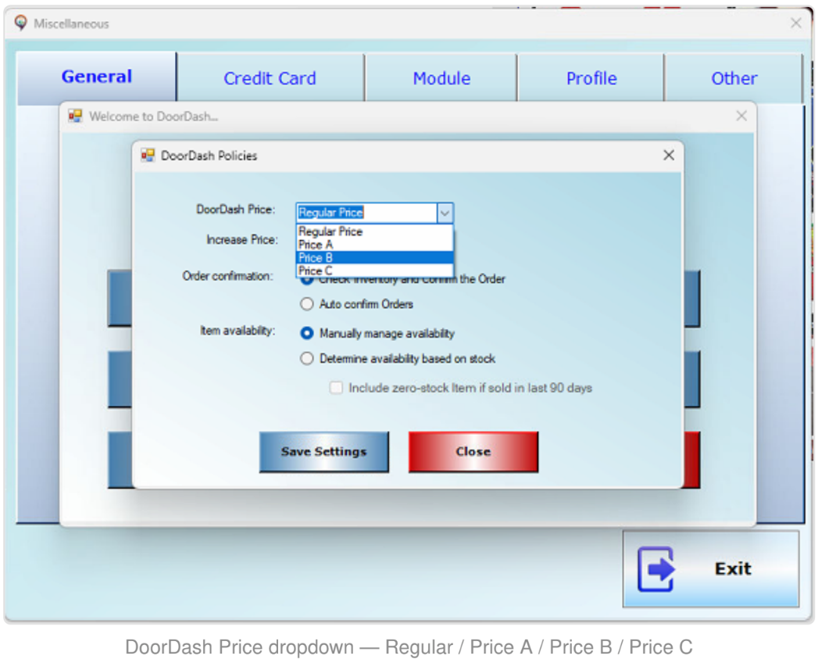Click the red Close button
818x663 pixels.
473,452
